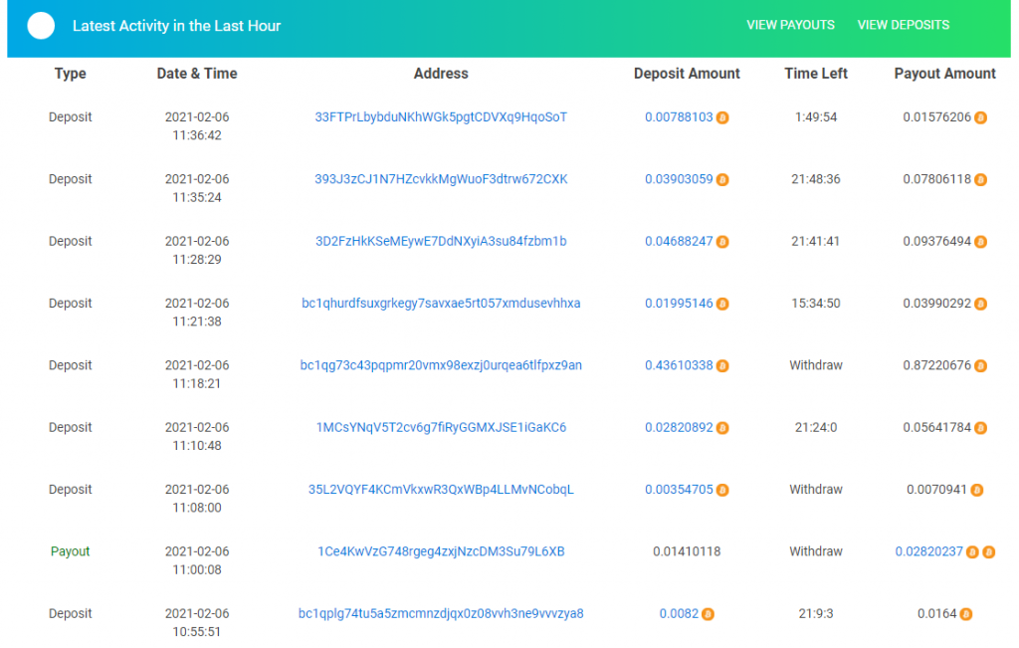Open address bc1qplg74tu5a5zmcmnzdjqx0z08vvh3ne9vvvzya8

[x=441, y=613]
